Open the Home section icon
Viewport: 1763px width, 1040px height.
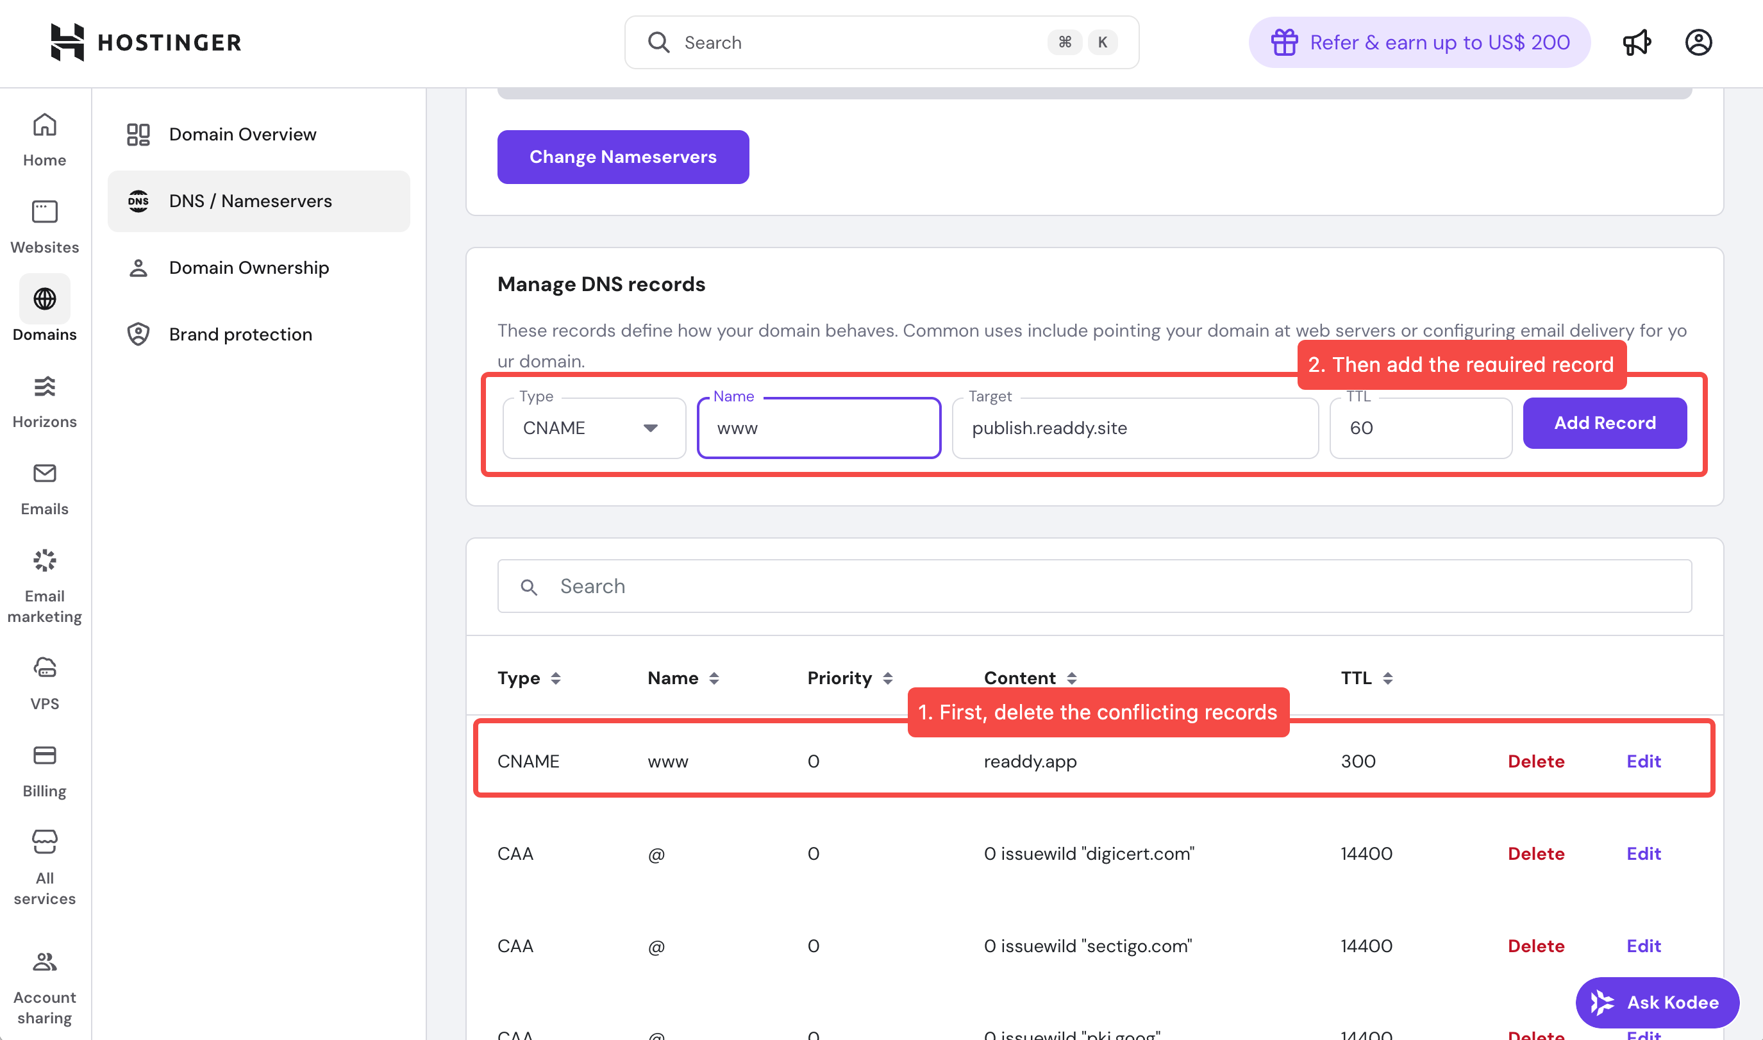(x=44, y=127)
